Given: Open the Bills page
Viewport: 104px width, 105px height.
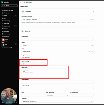Looking at the screenshot, I should (5, 18).
